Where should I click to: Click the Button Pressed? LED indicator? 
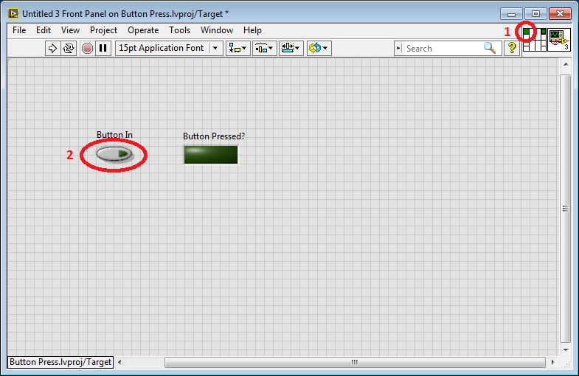click(211, 155)
